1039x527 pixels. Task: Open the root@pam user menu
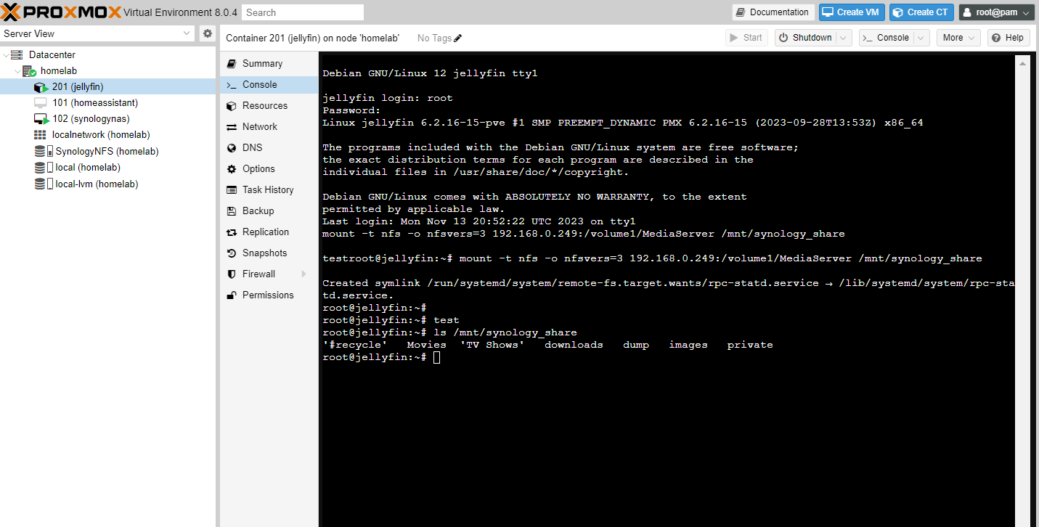(997, 12)
